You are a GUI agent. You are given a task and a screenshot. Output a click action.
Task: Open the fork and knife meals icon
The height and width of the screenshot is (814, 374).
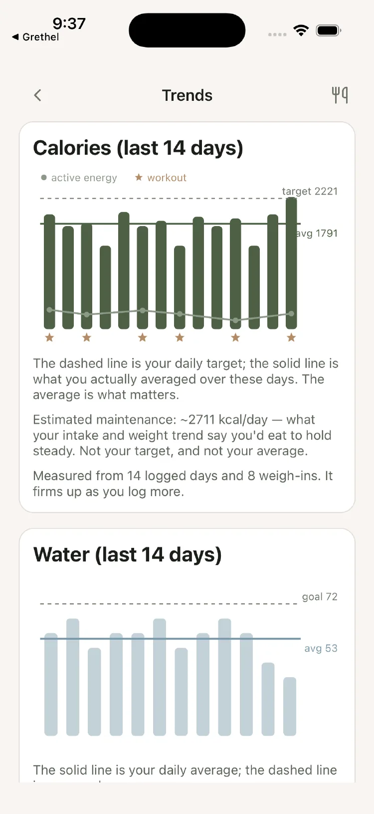[340, 95]
